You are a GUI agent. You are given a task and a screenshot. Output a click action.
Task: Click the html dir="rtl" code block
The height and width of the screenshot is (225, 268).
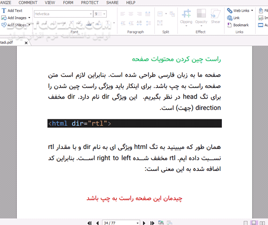[135, 123]
